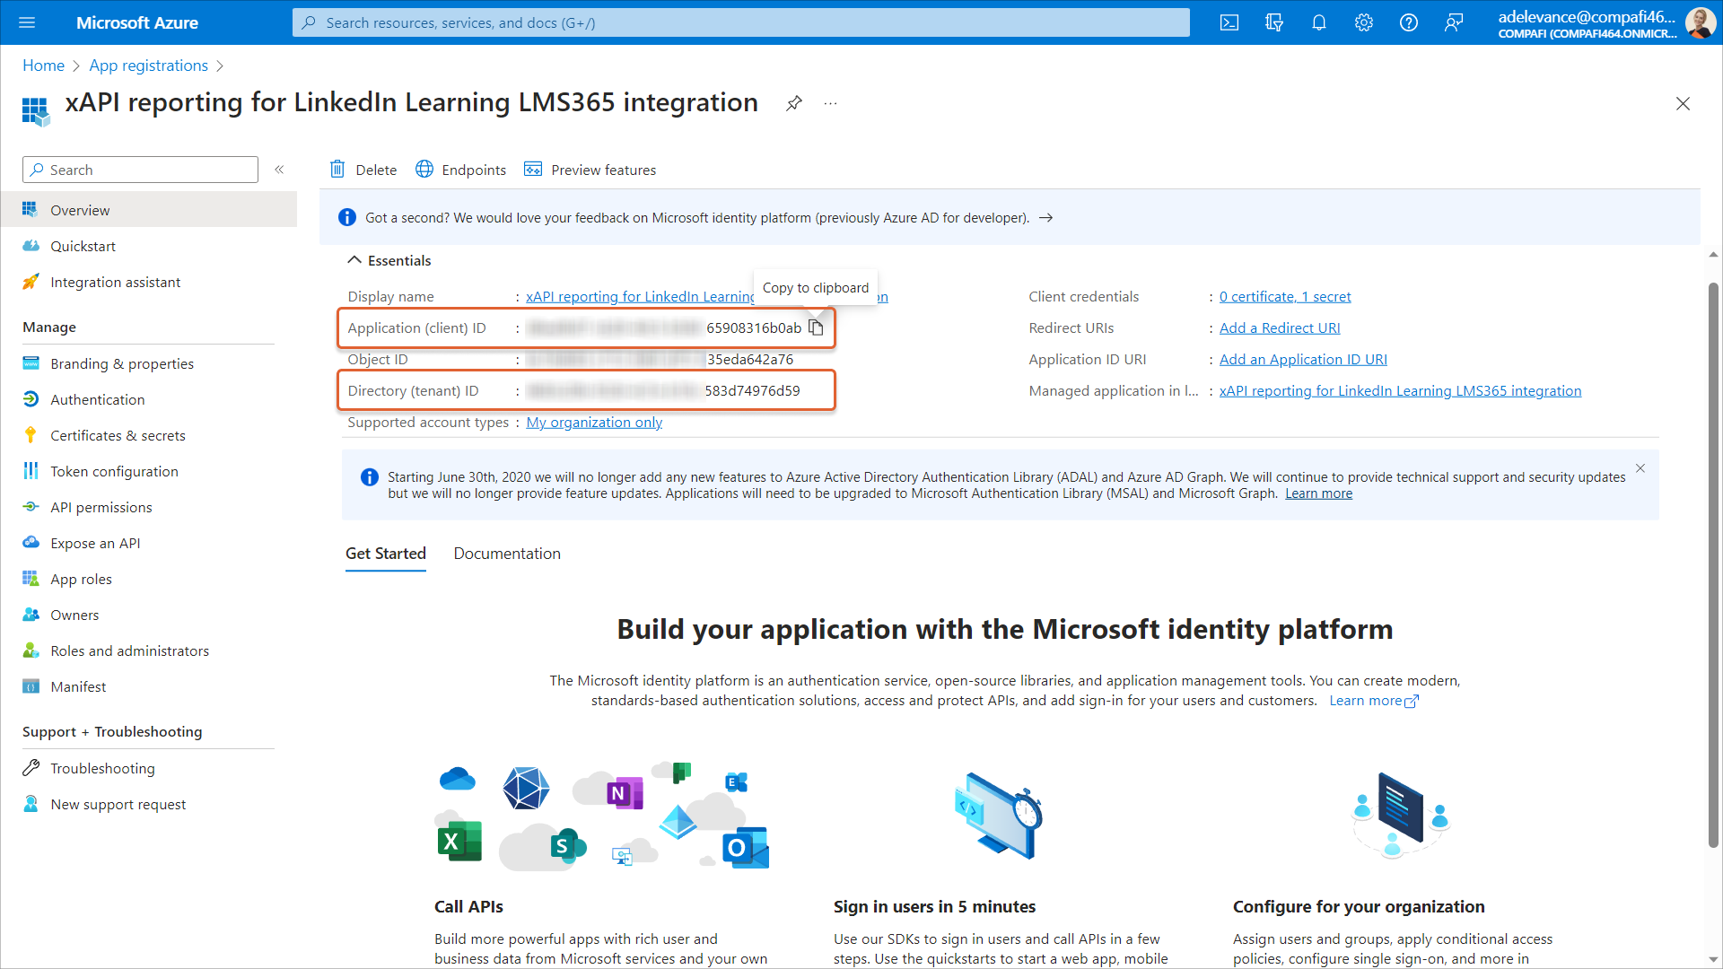
Task: Open the feedback icon in the header
Action: (1453, 22)
